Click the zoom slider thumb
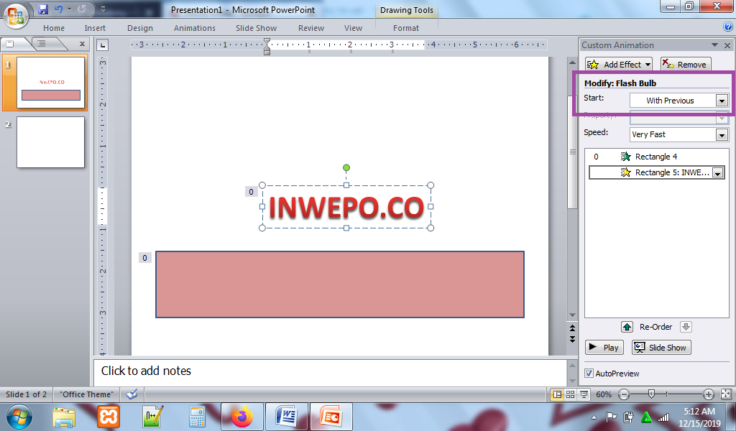This screenshot has width=736, height=431. click(x=651, y=394)
